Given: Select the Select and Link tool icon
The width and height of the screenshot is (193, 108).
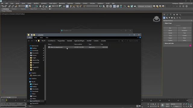Looking at the screenshot, I should tap(9, 6).
